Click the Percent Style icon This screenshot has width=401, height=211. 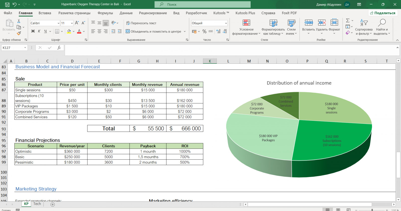(x=204, y=31)
